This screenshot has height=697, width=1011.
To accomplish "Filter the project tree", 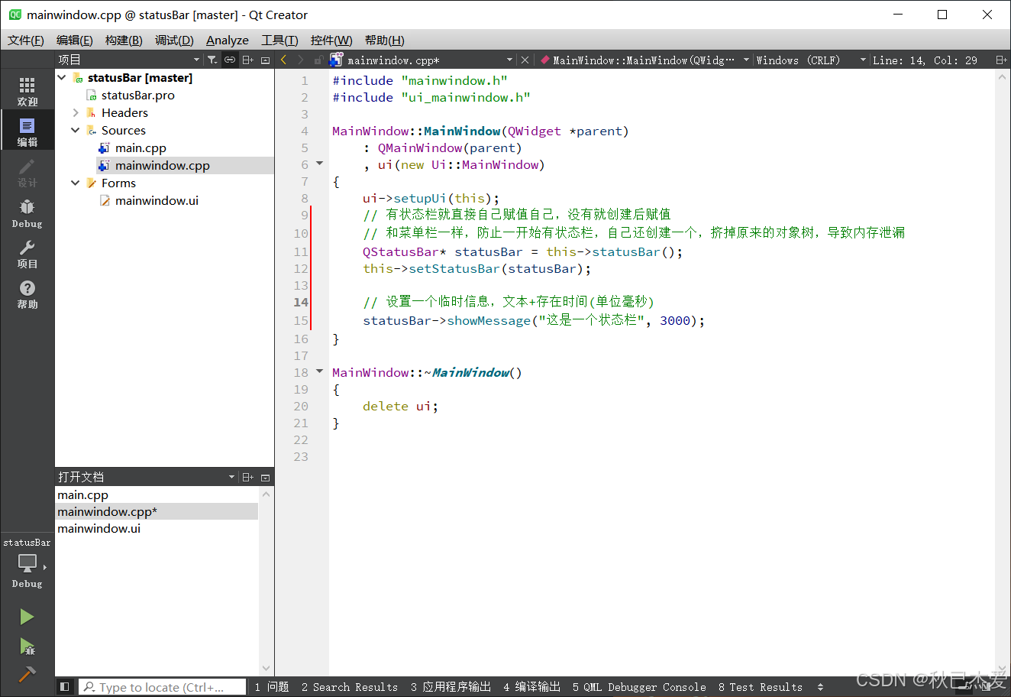I will pyautogui.click(x=212, y=60).
